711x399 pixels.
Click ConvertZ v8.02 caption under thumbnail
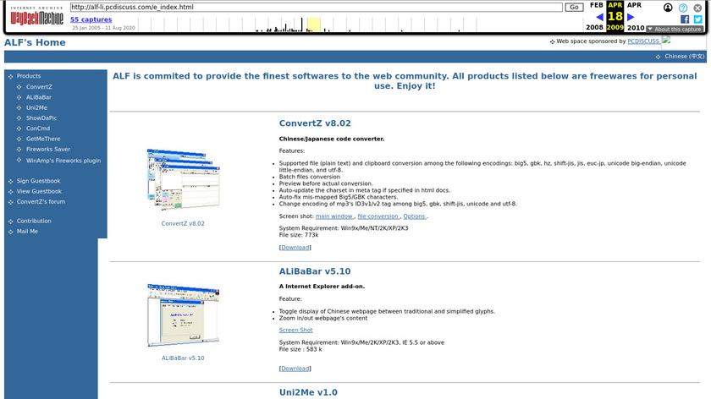coord(183,224)
